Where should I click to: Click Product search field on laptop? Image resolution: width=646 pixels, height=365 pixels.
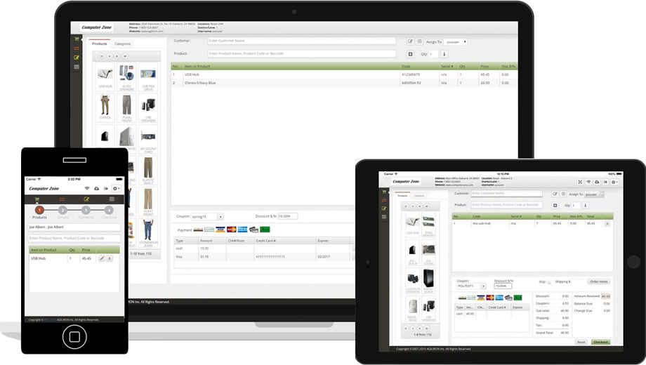click(301, 53)
